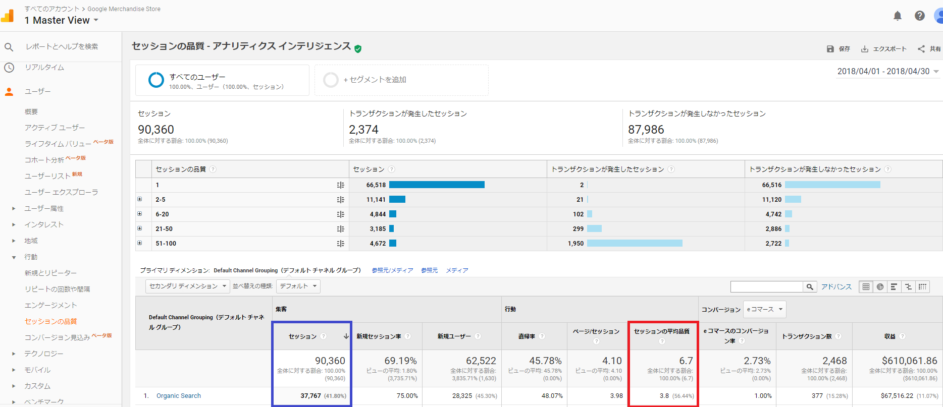Click the export エクスポート download icon

click(x=865, y=49)
